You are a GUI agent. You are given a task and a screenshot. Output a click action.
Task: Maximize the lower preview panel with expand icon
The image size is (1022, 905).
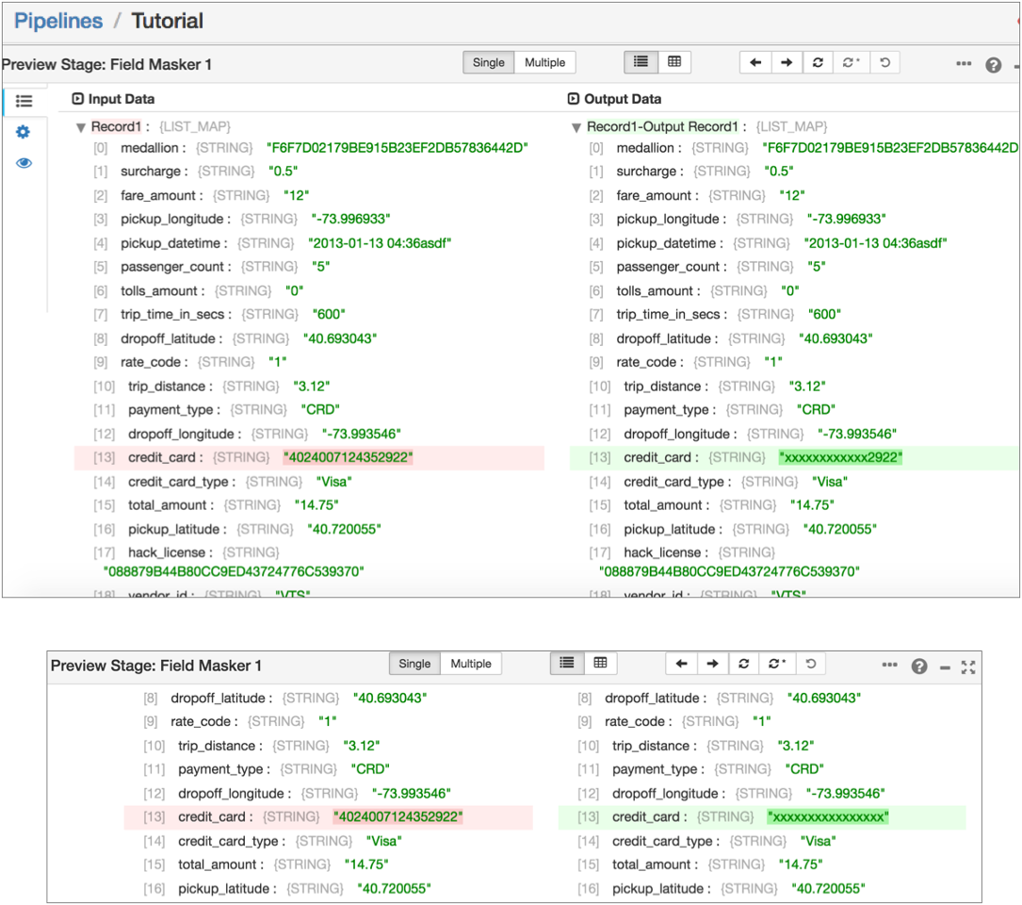967,666
